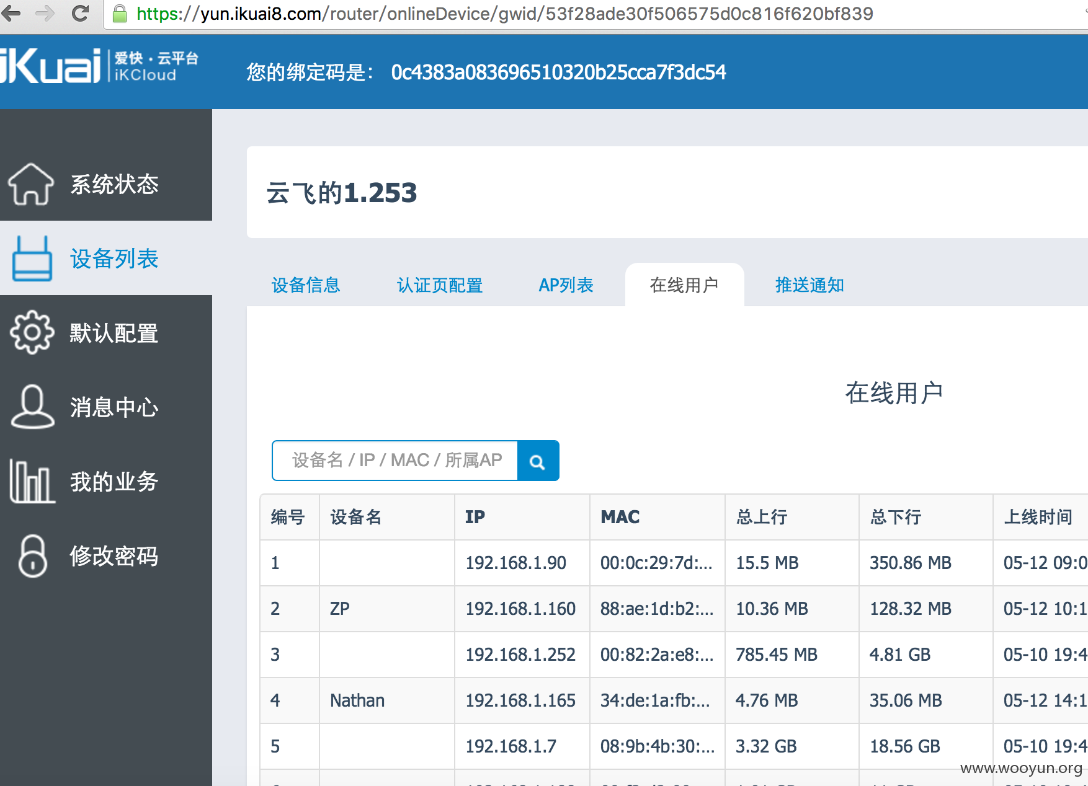Click MAC cell 34:de:1a:fb:...
This screenshot has height=786, width=1088.
(655, 700)
